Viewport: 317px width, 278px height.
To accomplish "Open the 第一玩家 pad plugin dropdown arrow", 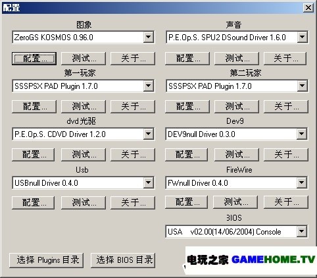I will coord(149,86).
